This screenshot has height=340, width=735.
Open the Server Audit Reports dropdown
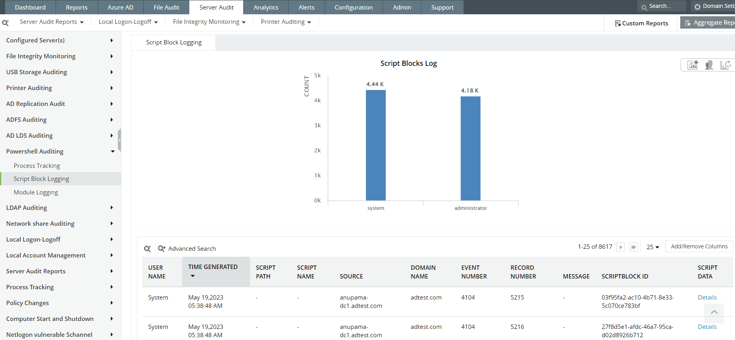tap(52, 22)
